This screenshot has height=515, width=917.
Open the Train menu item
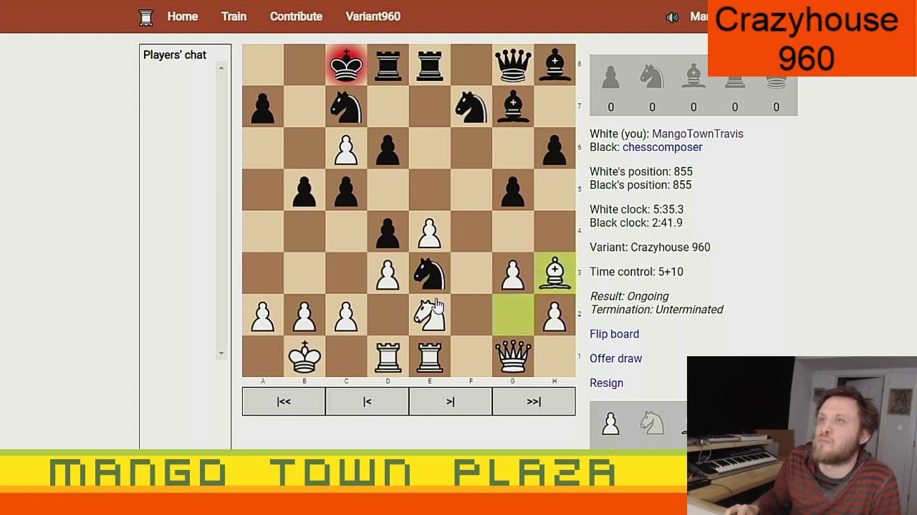pos(234,16)
